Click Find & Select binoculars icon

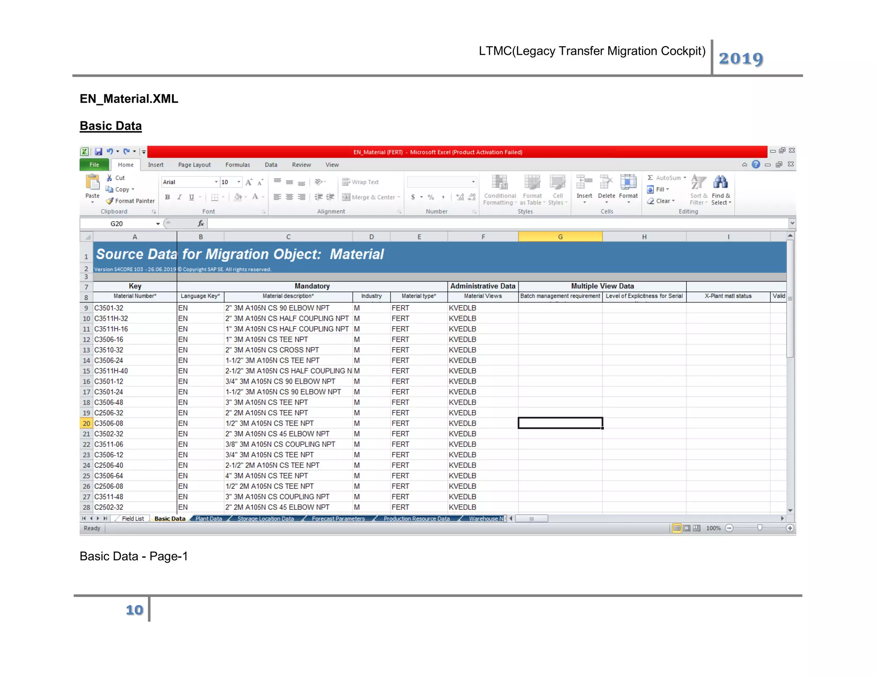pyautogui.click(x=720, y=182)
